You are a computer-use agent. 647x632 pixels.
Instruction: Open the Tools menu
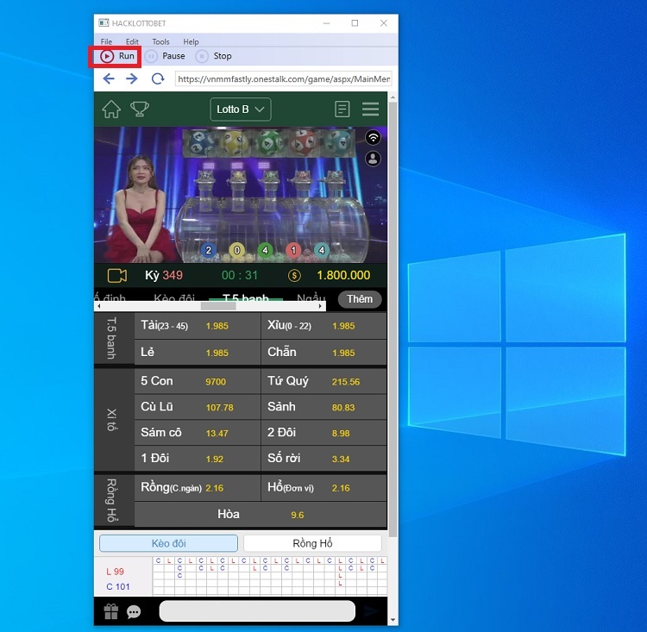pos(160,41)
